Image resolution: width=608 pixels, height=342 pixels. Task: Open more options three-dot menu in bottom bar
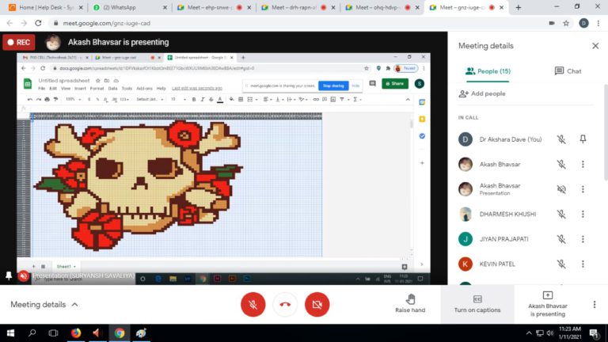(x=594, y=304)
